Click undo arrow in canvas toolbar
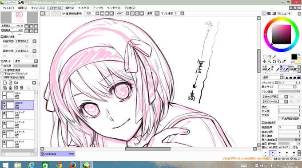302x168 pixels. pyautogui.click(x=42, y=13)
